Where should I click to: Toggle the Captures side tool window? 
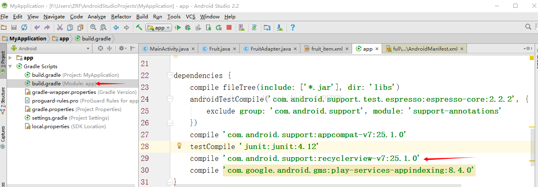pyautogui.click(x=3, y=137)
